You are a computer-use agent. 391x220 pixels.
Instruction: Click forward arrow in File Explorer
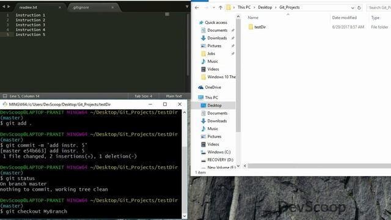(x=206, y=8)
